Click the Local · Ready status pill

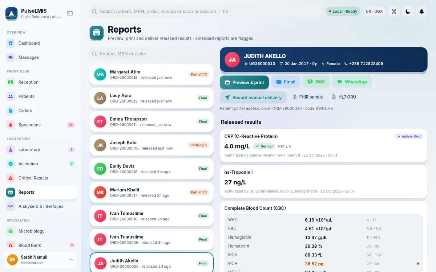tap(343, 12)
